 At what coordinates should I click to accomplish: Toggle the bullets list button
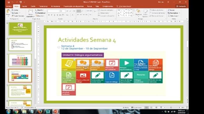[78, 11]
